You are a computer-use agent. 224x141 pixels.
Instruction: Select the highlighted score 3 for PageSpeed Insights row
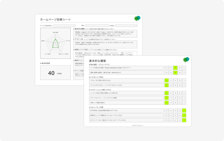click(x=175, y=68)
